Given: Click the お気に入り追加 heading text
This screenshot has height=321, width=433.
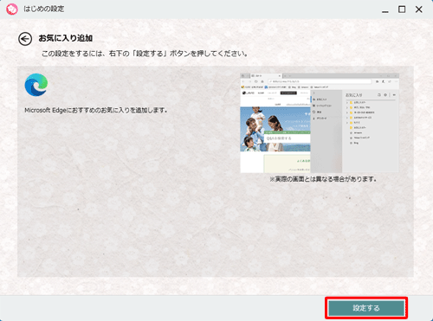Looking at the screenshot, I should pyautogui.click(x=66, y=38).
